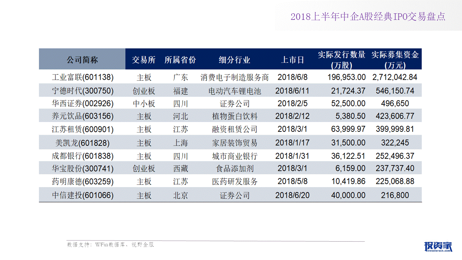Viewport: 462px width, 260px height.
Task: Click the raised funds value 546,150.74
Action: click(395, 91)
